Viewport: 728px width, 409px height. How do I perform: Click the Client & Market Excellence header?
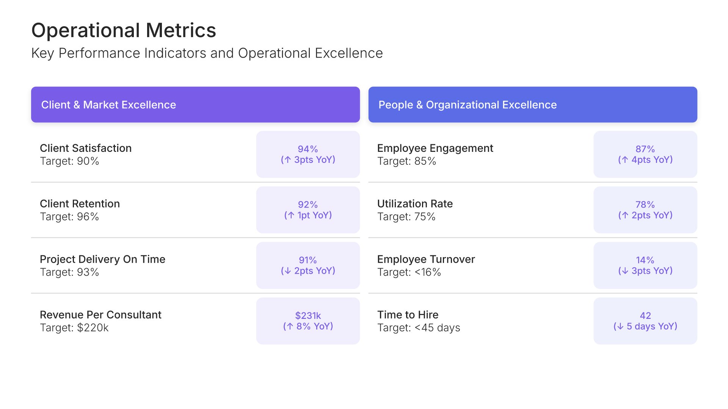click(195, 105)
